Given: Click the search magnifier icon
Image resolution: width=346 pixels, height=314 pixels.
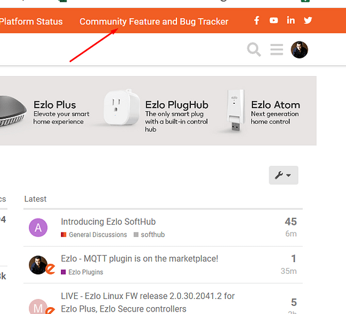Looking at the screenshot, I should [254, 50].
